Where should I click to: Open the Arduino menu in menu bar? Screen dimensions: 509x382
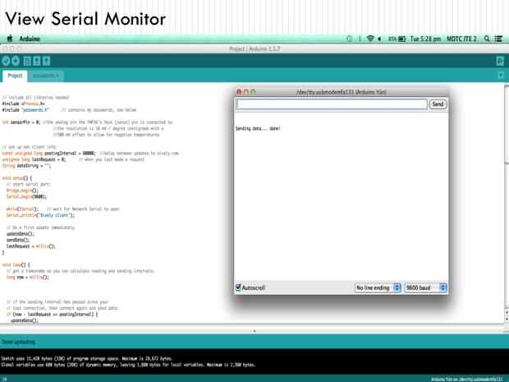[x=30, y=39]
